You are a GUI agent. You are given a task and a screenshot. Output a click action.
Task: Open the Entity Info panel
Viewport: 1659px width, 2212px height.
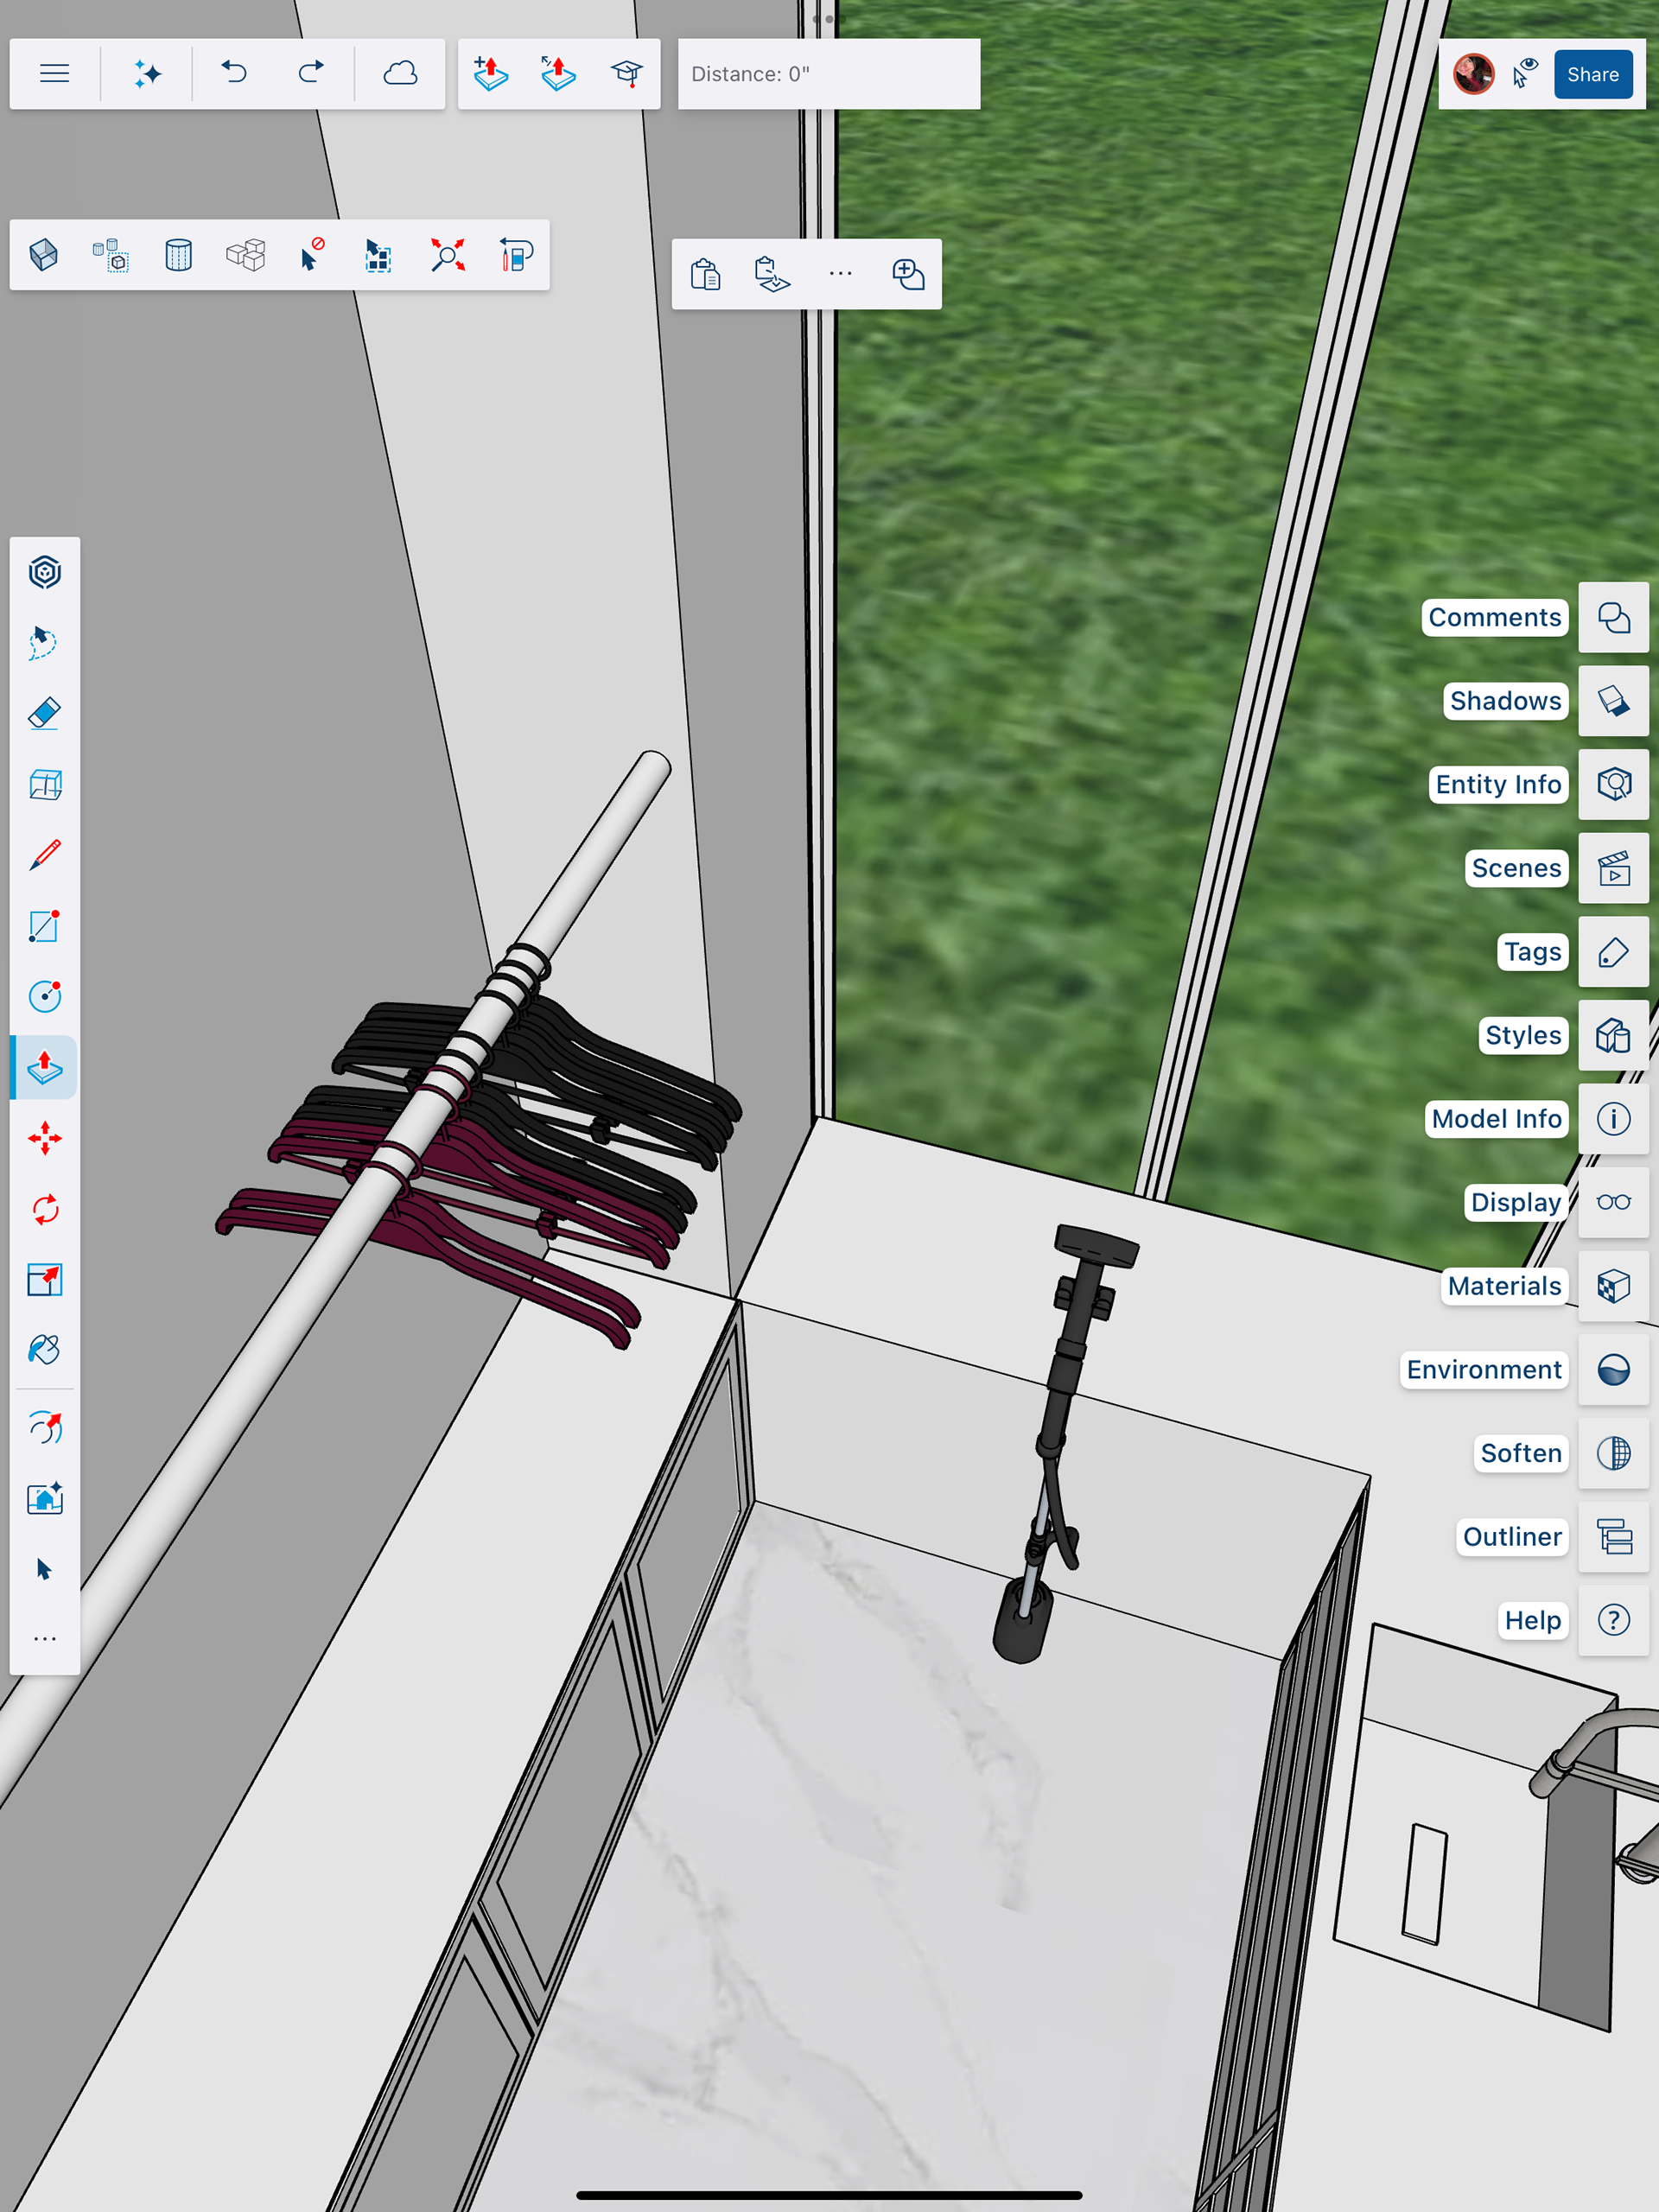1612,784
